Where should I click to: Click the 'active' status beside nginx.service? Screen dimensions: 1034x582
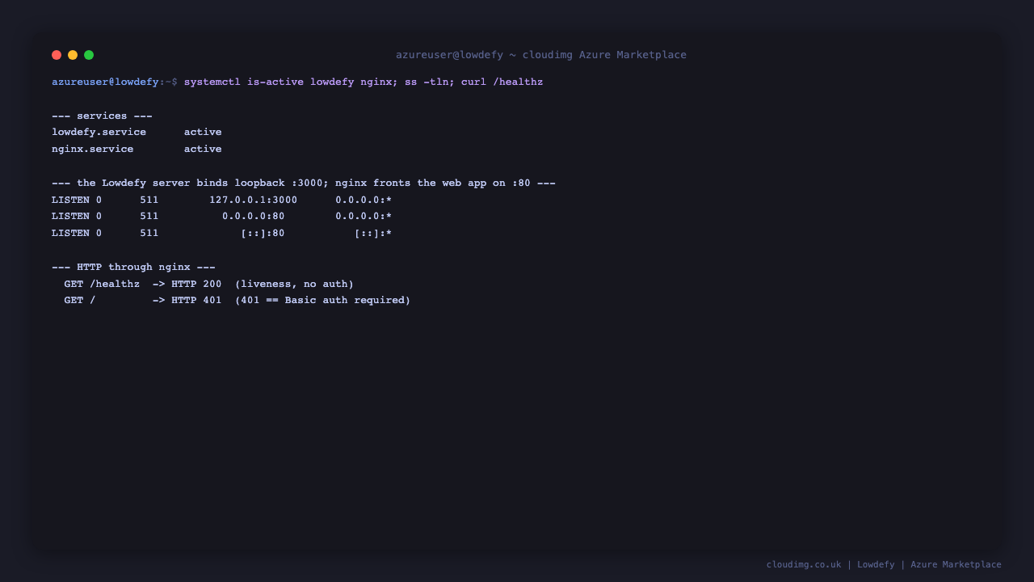click(x=203, y=149)
